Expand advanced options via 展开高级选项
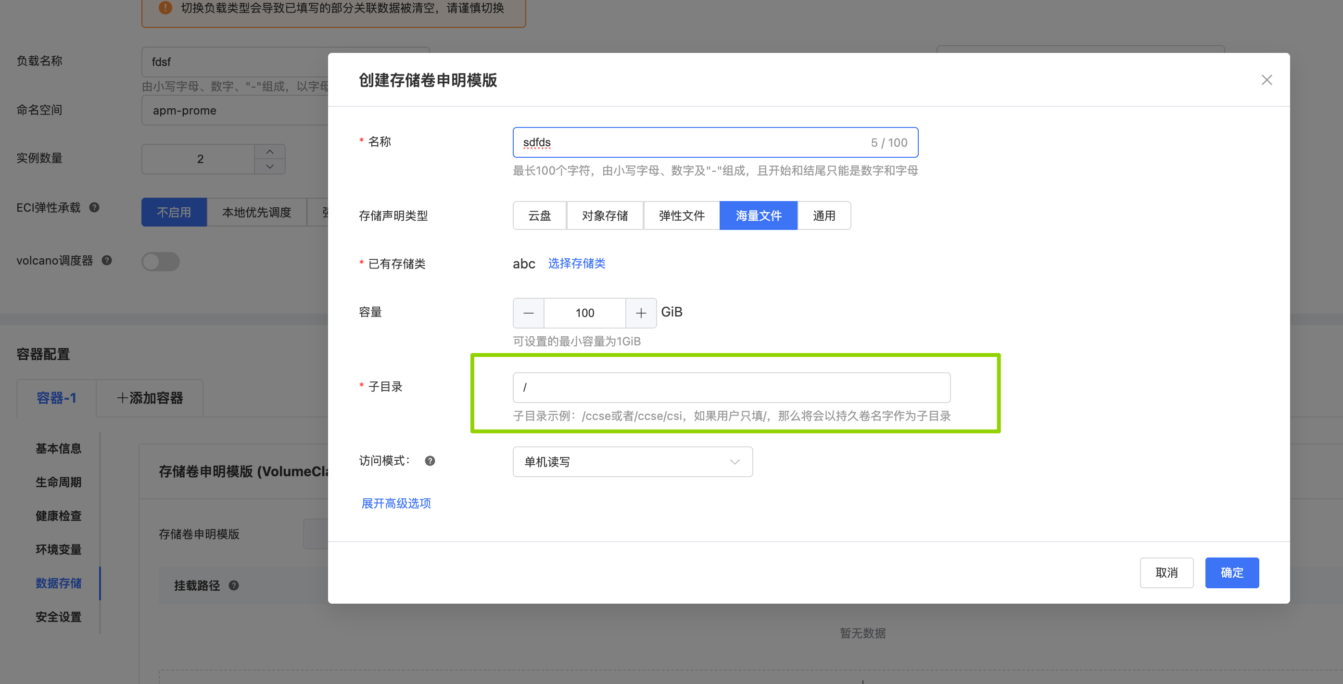 [x=396, y=503]
